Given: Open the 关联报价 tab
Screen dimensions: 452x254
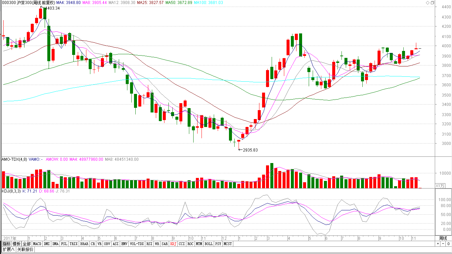Looking at the screenshot, I should (x=25, y=249).
